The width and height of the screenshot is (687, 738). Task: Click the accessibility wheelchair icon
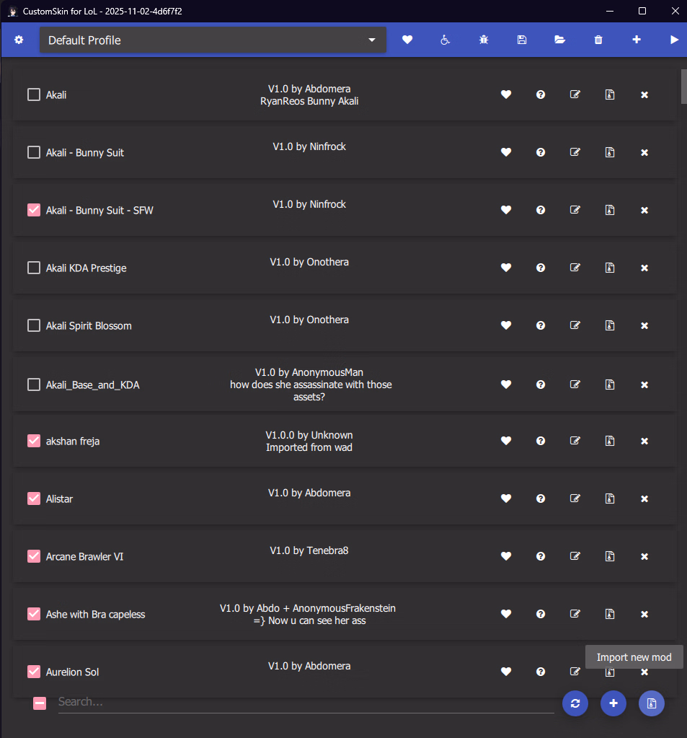tap(446, 40)
